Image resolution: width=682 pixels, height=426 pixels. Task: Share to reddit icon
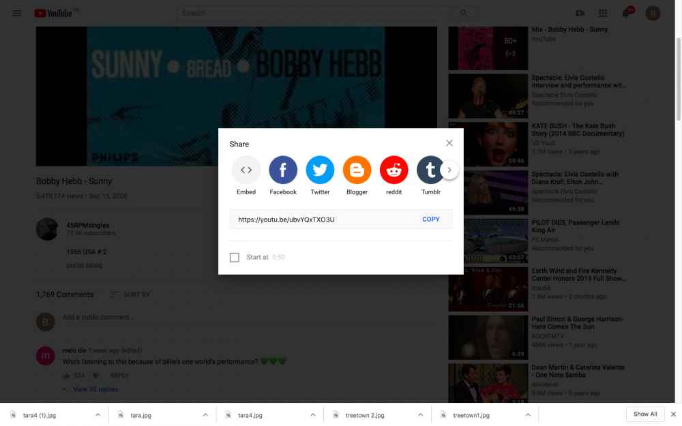(394, 170)
